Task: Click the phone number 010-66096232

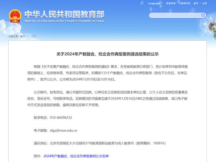Action: (x=61, y=118)
